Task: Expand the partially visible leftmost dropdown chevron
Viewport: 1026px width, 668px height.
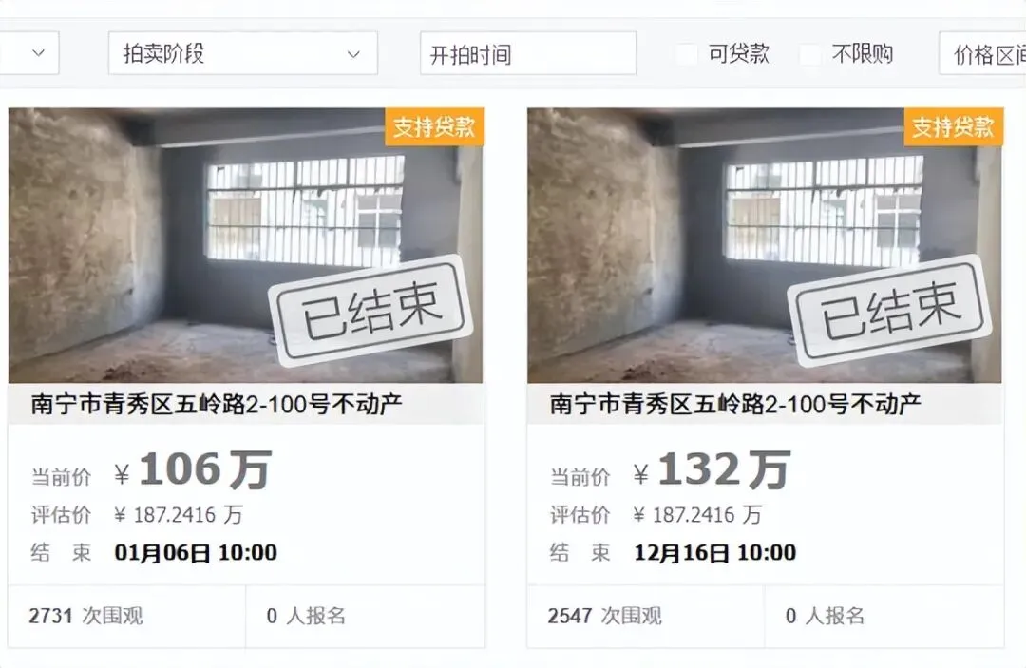Action: pos(38,53)
